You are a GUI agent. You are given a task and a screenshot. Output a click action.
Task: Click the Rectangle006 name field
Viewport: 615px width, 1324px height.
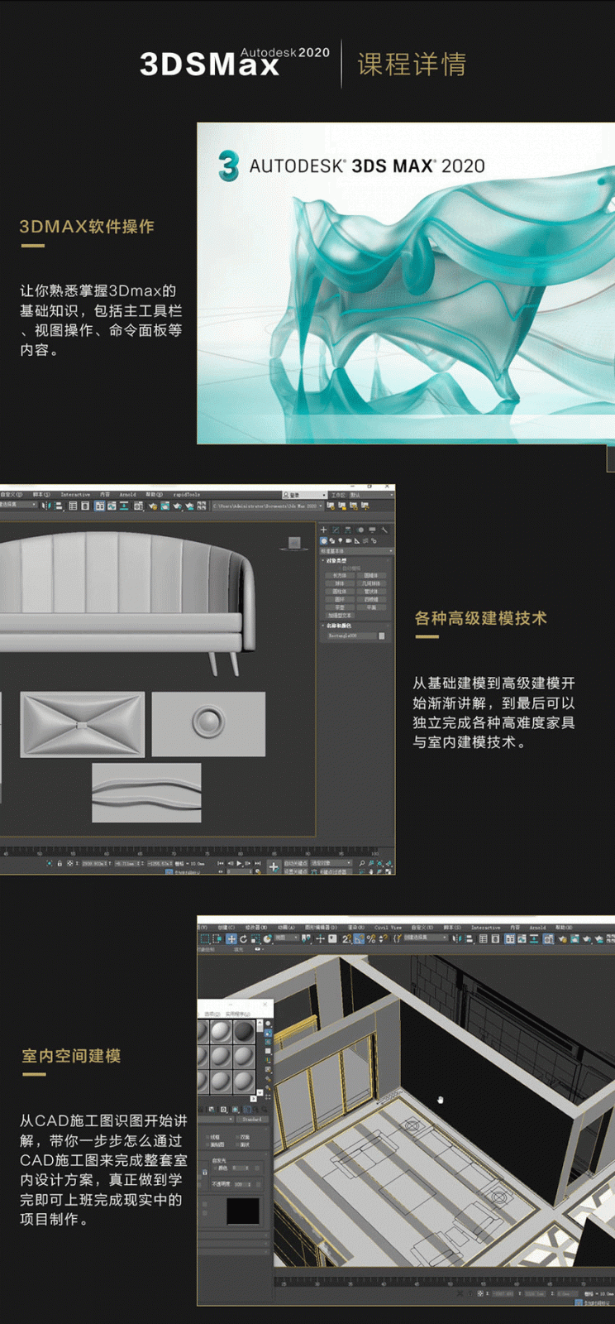(x=352, y=636)
